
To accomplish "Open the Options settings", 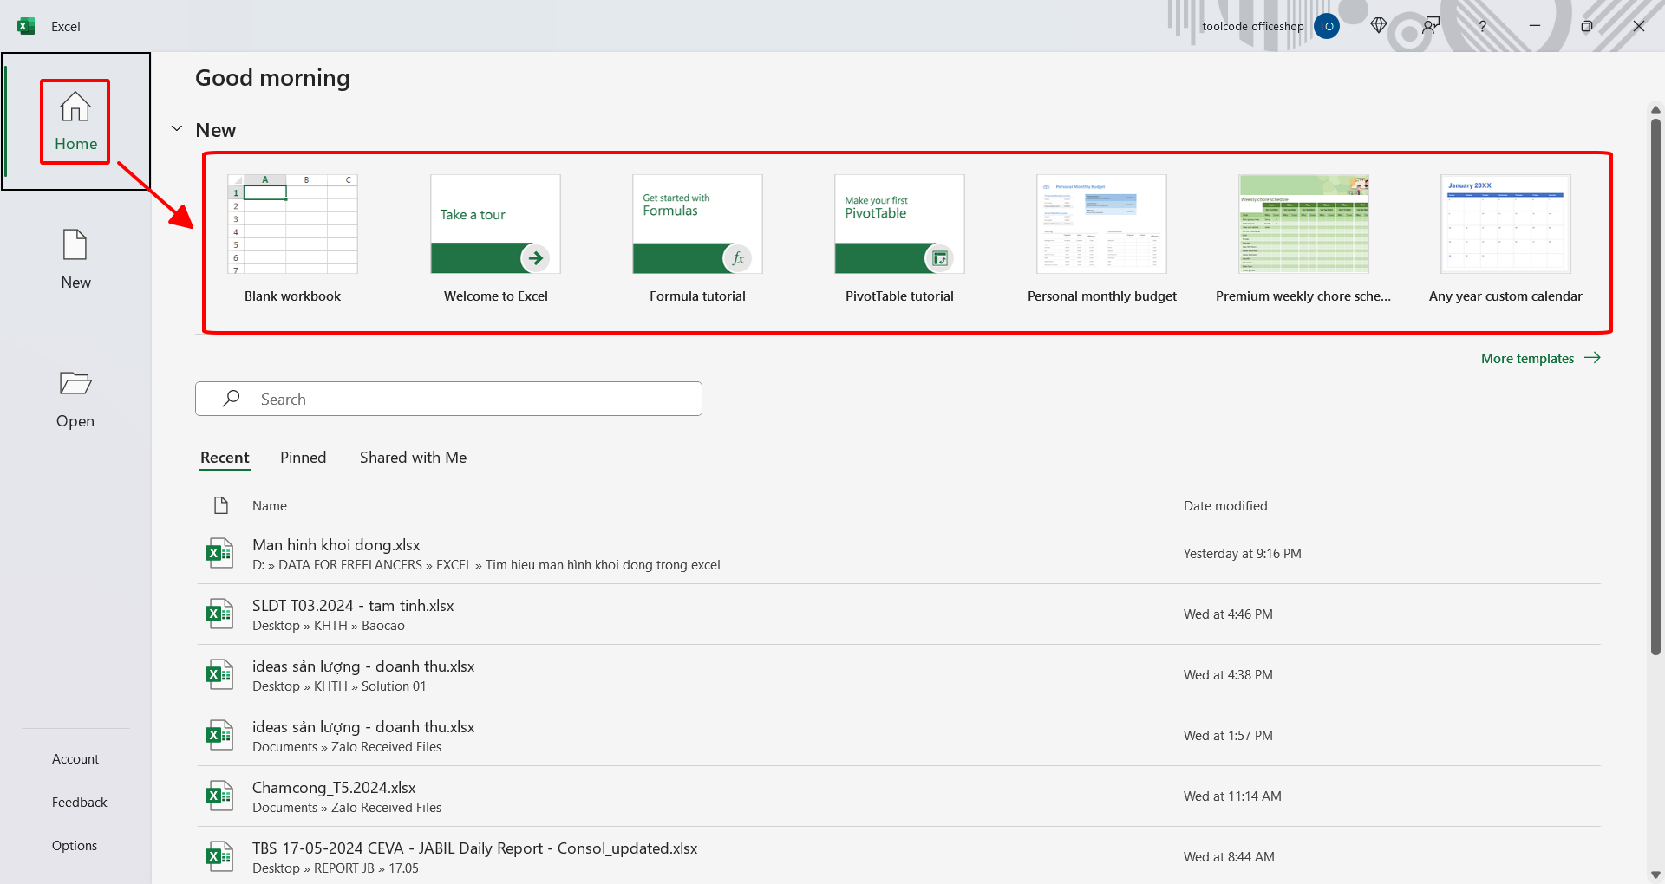I will click(x=75, y=846).
